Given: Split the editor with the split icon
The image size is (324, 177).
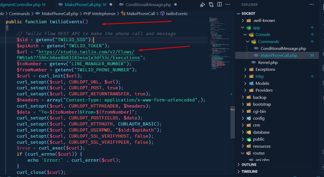Looking at the screenshot, I should (220, 4).
